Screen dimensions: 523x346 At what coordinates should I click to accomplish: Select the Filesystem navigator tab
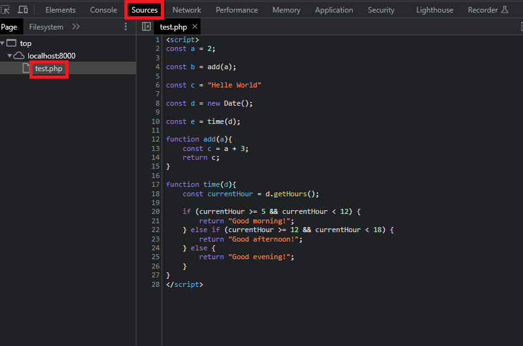[46, 27]
